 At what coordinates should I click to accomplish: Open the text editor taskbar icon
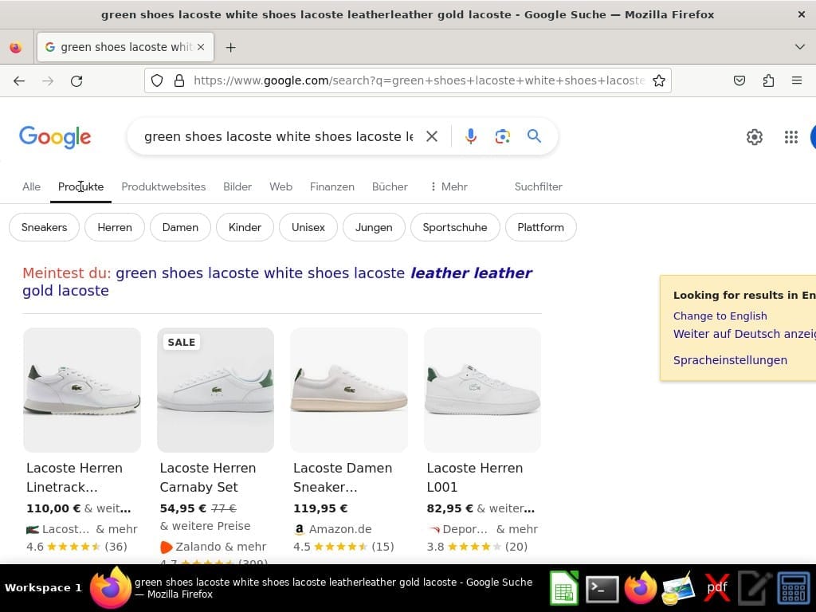coord(755,589)
